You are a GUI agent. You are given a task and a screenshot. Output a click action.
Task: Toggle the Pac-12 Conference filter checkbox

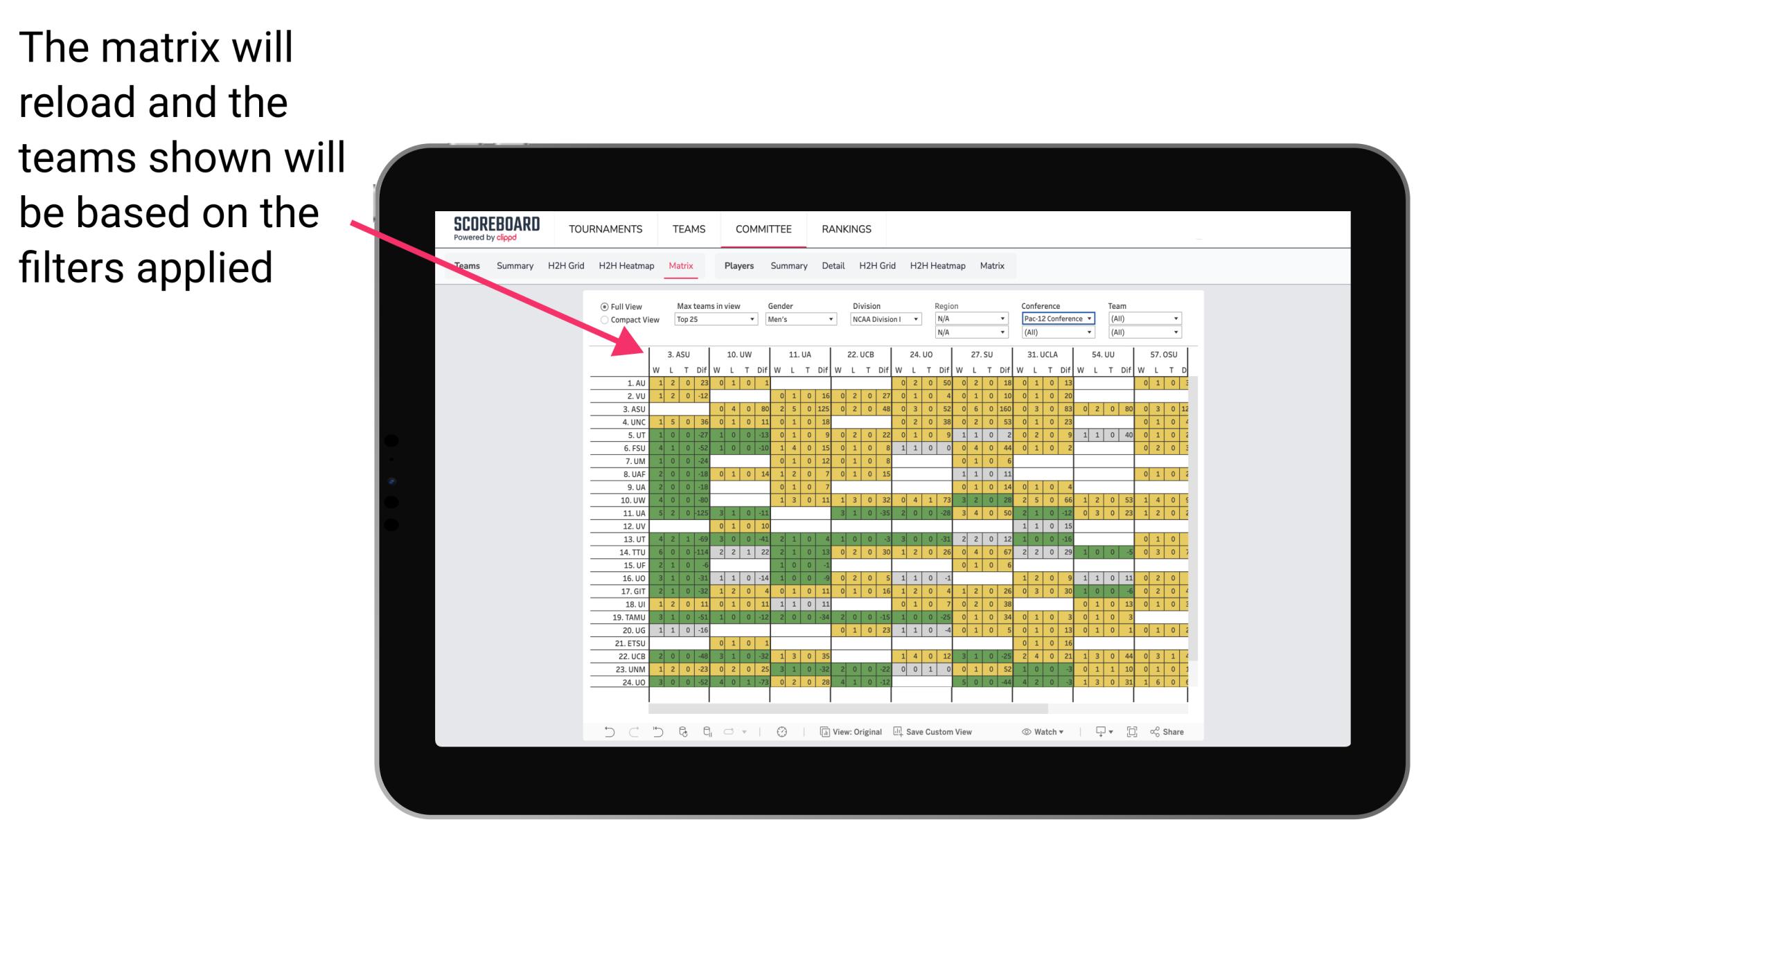[1054, 319]
